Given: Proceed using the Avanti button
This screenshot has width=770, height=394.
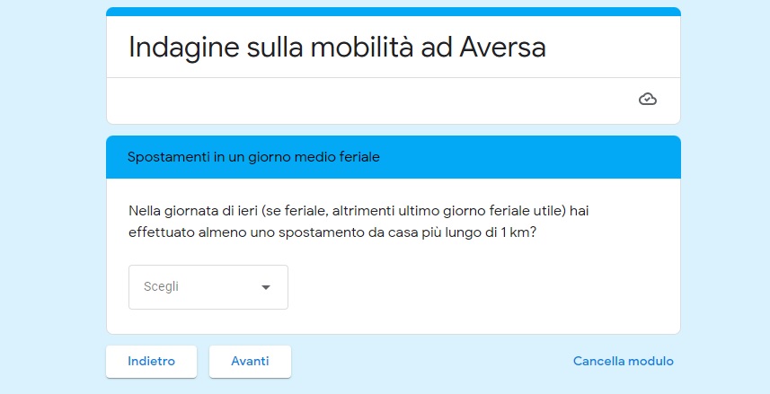Looking at the screenshot, I should coord(250,362).
